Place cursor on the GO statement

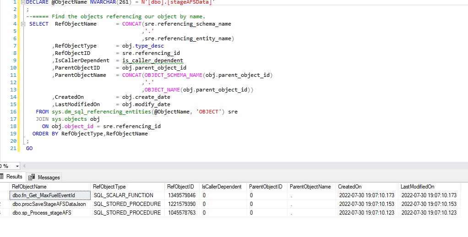point(29,148)
